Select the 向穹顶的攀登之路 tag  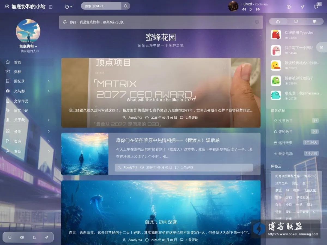click(x=287, y=176)
